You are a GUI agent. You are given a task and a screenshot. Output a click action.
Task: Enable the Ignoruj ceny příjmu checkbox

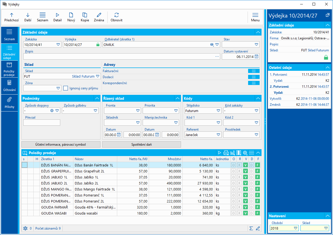pos(65,88)
